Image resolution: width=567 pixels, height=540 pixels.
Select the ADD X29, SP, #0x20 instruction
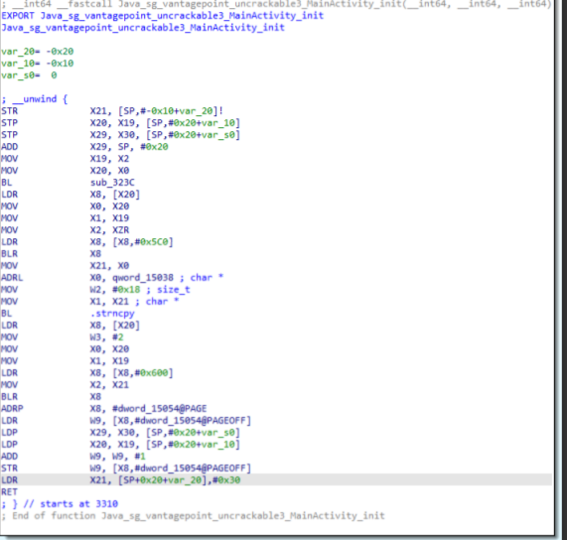[x=84, y=147]
